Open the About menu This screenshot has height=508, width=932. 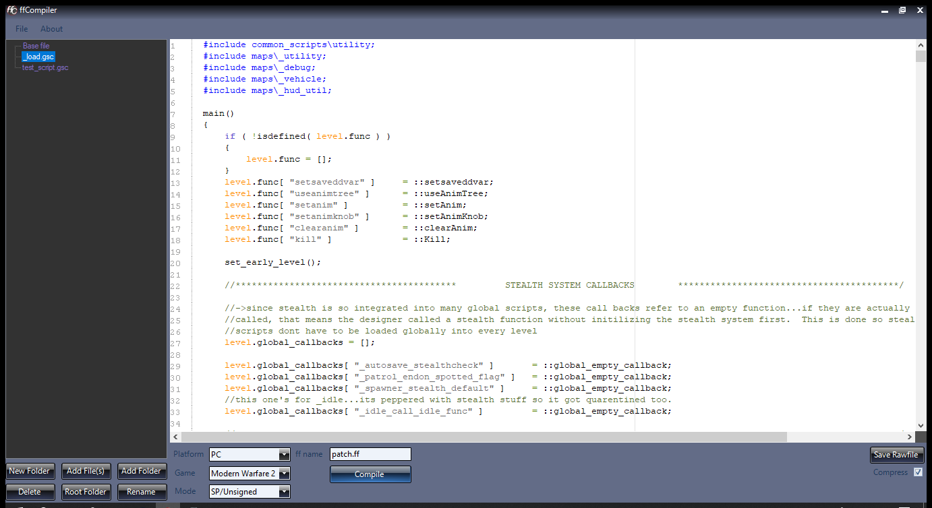[51, 29]
